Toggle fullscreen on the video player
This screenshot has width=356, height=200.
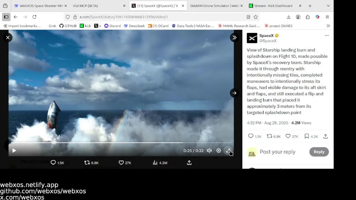228,151
